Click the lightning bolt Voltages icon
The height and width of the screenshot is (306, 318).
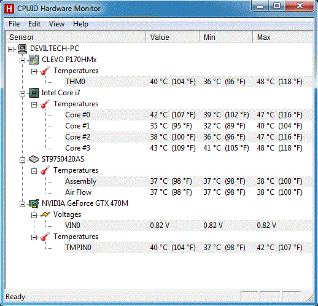click(45, 214)
